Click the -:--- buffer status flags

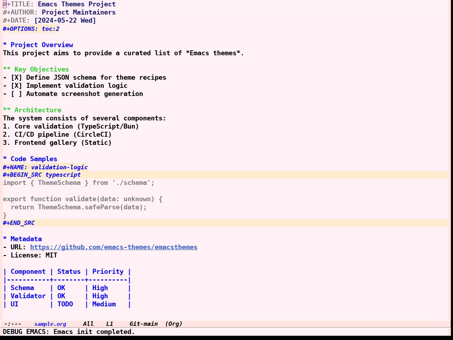point(13,324)
